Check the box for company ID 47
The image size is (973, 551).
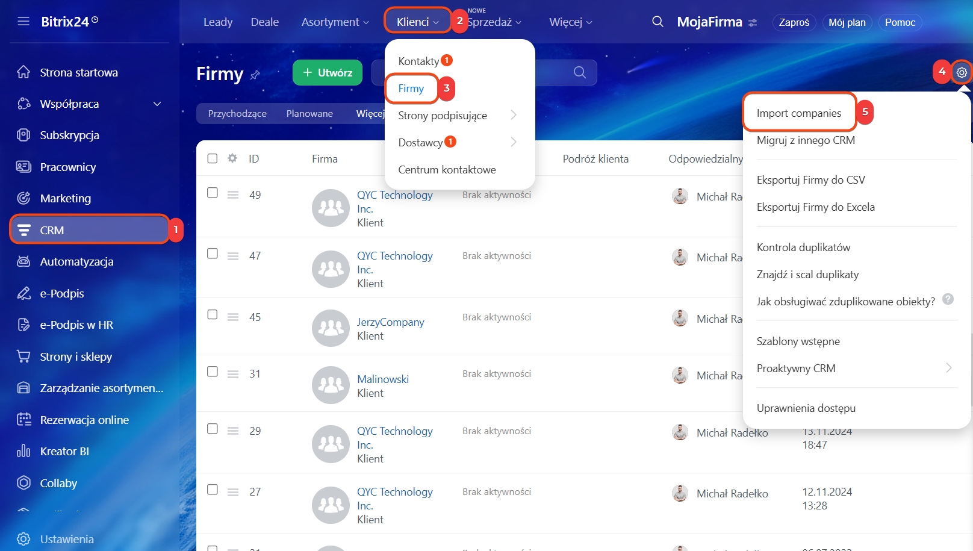pyautogui.click(x=213, y=254)
